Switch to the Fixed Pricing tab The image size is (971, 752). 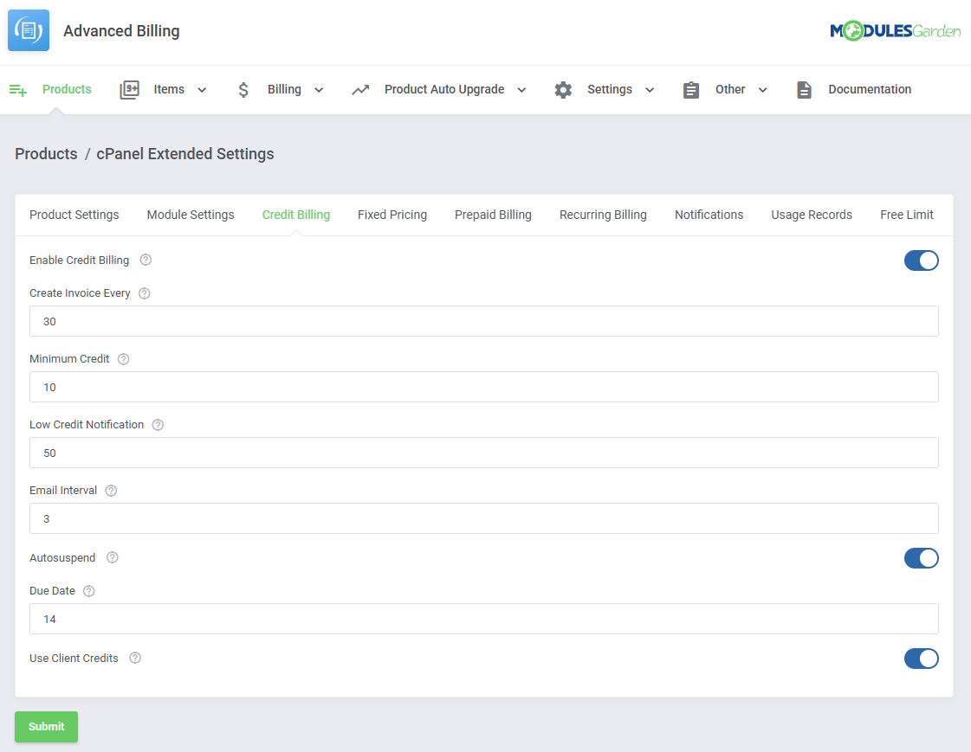pyautogui.click(x=392, y=215)
